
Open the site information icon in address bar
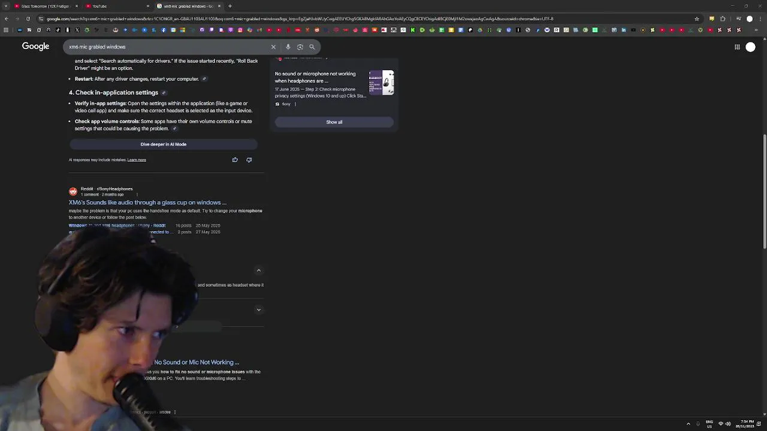(41, 19)
